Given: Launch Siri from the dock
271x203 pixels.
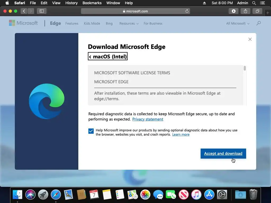Looking at the screenshot, I should (x=30, y=194).
